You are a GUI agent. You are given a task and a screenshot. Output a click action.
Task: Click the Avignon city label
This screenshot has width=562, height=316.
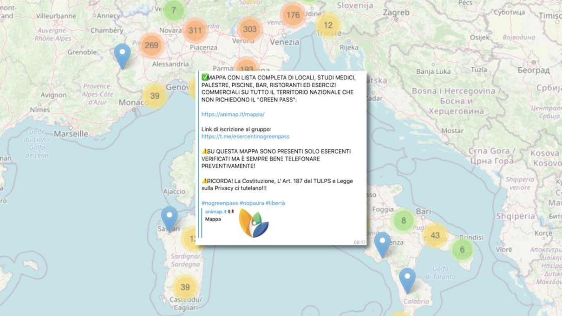(x=53, y=95)
